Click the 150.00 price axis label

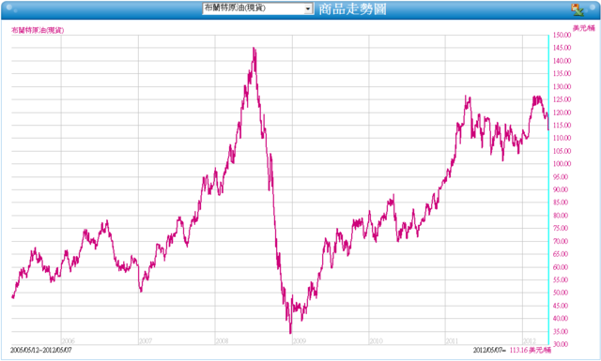coord(562,35)
